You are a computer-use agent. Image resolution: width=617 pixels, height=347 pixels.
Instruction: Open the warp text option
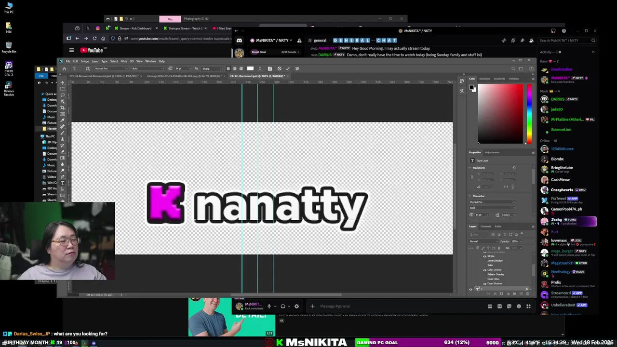(260, 68)
